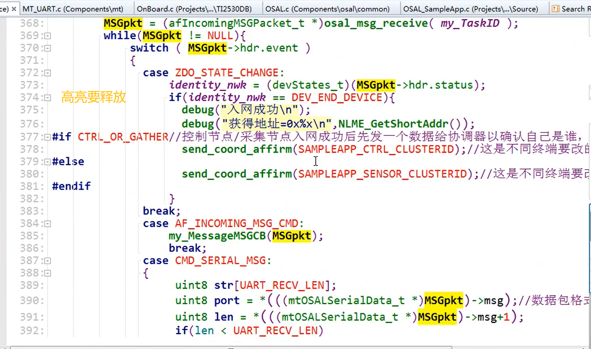Click my_TaskID on line 368
The image size is (591, 349).
(x=470, y=24)
